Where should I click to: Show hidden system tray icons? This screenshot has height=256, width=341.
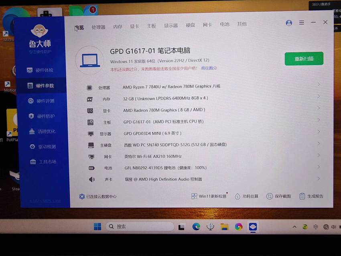pyautogui.click(x=294, y=227)
